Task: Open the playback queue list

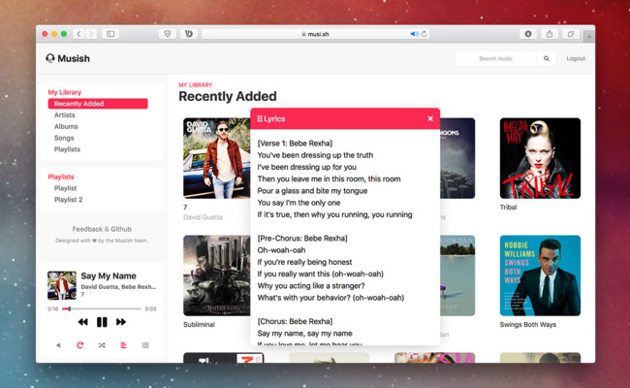Action: click(x=145, y=345)
